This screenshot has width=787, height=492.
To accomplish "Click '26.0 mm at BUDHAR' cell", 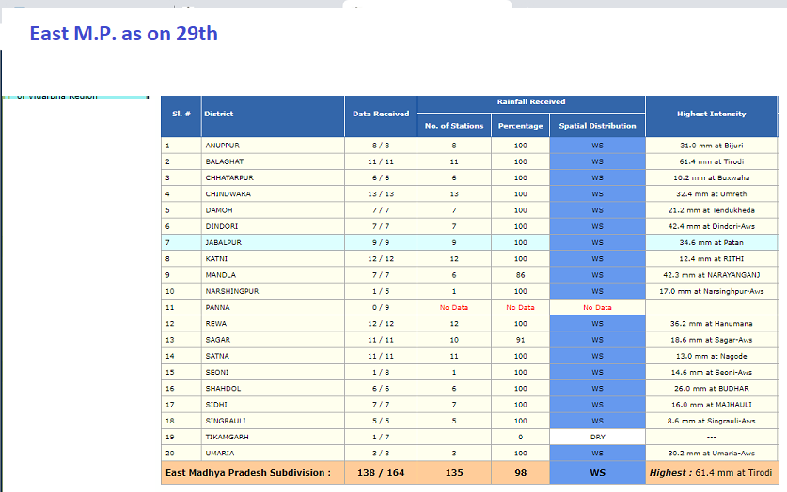I will point(711,389).
